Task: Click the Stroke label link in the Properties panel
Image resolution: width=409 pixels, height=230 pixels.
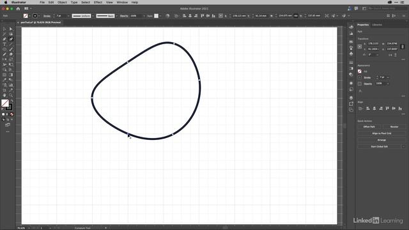Action: coord(367,78)
